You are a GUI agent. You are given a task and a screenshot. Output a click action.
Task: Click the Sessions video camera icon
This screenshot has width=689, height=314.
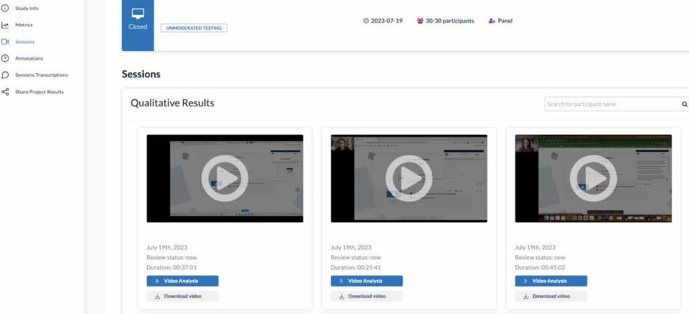point(5,42)
